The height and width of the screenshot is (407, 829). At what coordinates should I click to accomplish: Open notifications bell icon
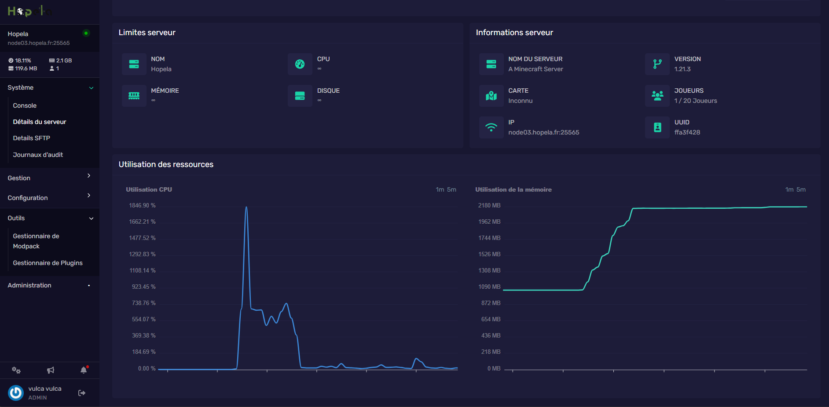coord(84,370)
